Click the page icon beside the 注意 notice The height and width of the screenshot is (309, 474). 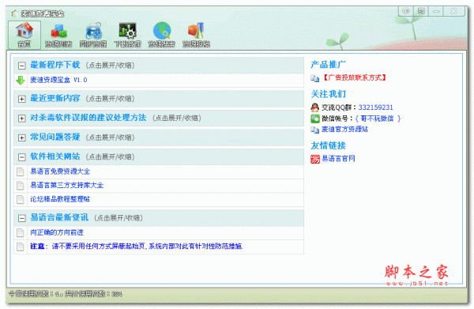(x=21, y=247)
